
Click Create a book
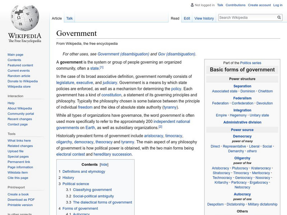coord(18,194)
